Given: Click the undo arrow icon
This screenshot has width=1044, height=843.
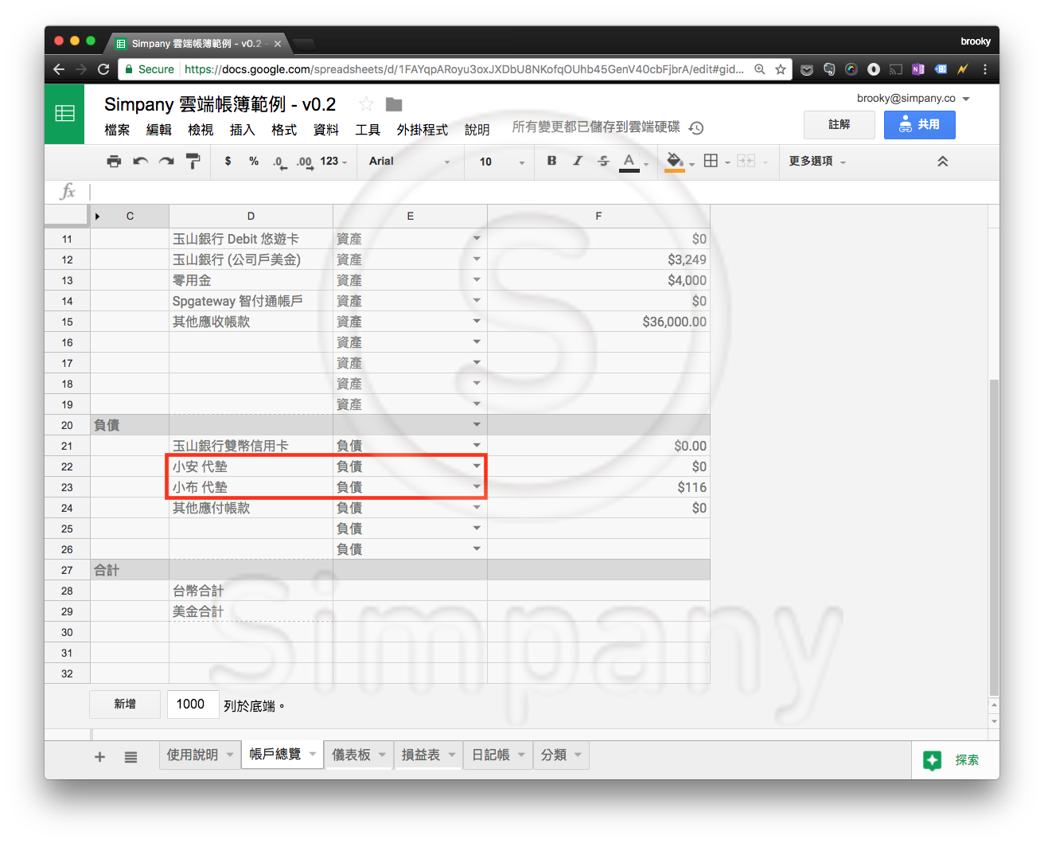Looking at the screenshot, I should (141, 162).
